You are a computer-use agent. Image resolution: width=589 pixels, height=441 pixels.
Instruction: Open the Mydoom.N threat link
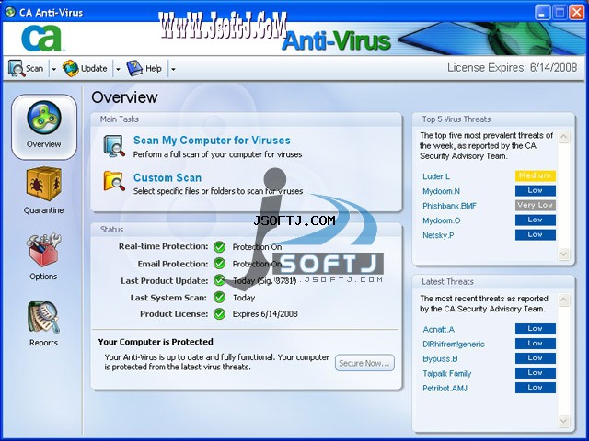coord(441,191)
